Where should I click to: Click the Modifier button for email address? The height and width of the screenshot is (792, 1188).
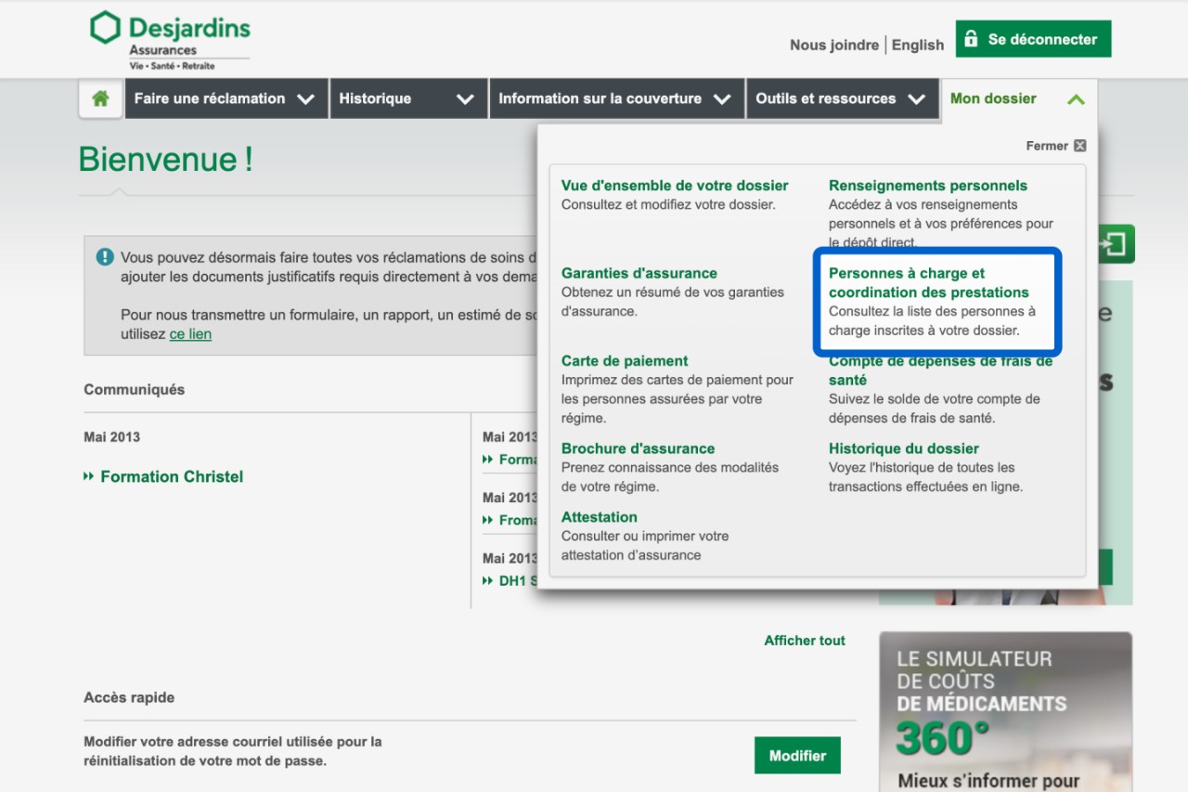[x=796, y=756]
